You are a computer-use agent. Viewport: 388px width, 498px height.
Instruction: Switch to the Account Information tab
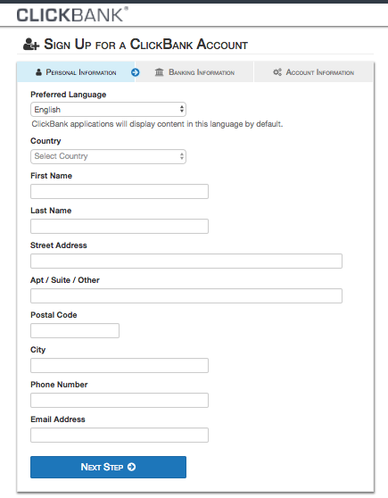(x=314, y=72)
